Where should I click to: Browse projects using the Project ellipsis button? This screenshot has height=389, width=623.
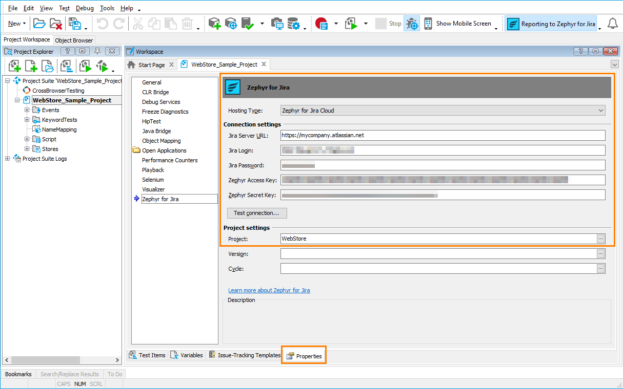(x=600, y=238)
